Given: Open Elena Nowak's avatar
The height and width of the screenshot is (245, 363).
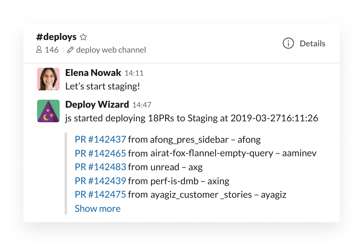Looking at the screenshot, I should point(48,79).
